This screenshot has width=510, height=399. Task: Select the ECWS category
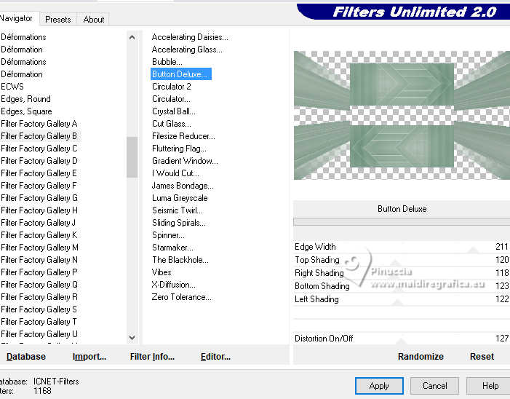[x=12, y=87]
